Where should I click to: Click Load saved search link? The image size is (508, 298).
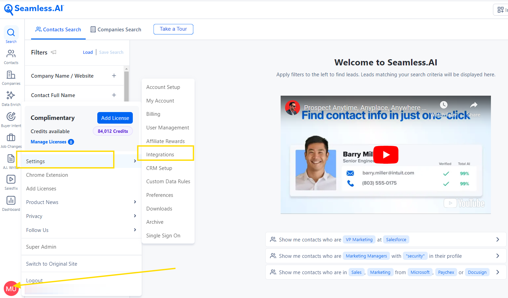click(88, 52)
